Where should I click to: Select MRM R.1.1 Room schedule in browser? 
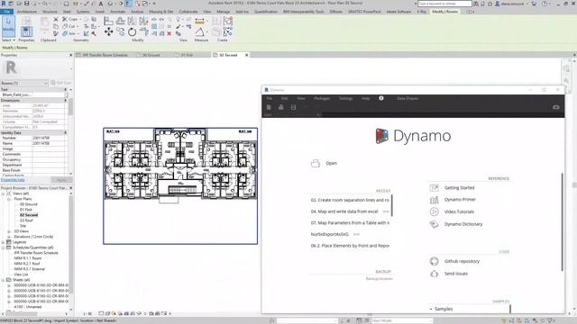click(28, 258)
